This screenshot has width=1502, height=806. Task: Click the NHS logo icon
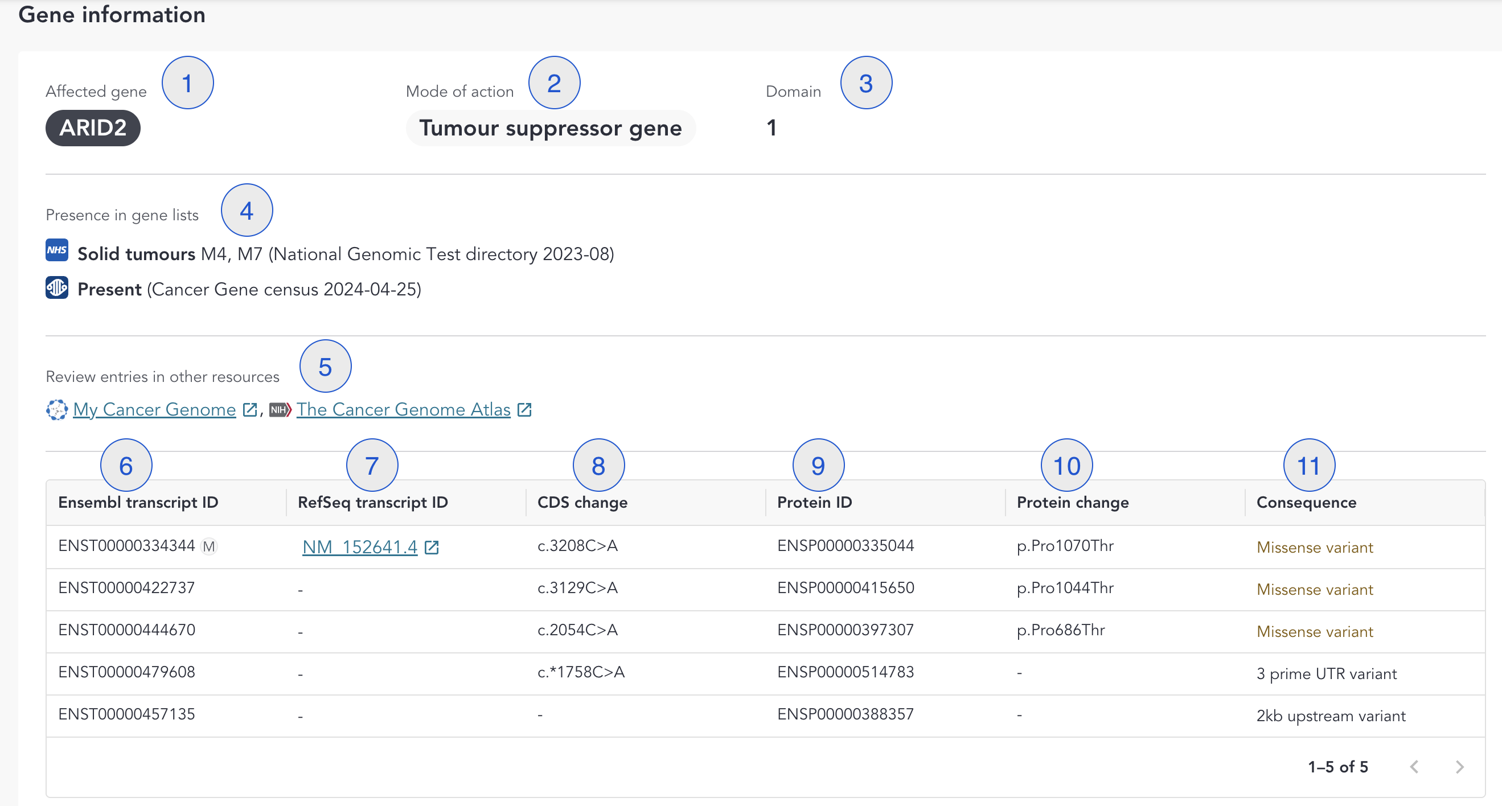(56, 250)
